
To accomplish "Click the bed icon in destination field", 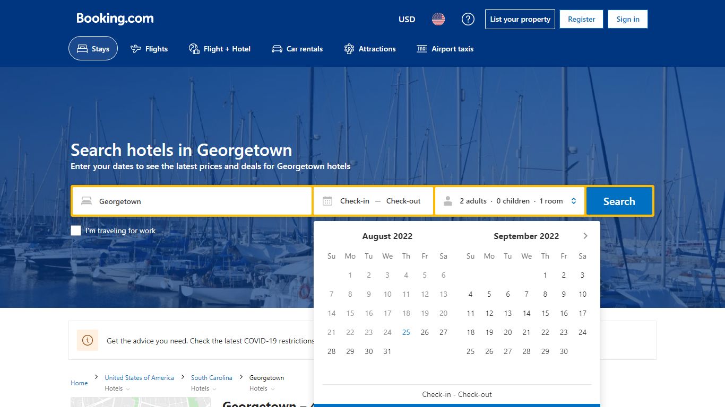I will point(86,201).
